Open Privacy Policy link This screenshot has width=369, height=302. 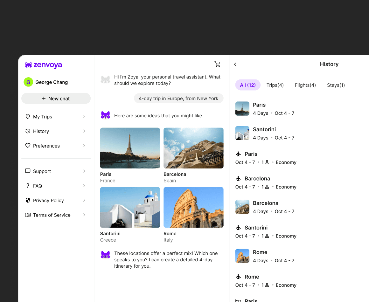[56, 200]
